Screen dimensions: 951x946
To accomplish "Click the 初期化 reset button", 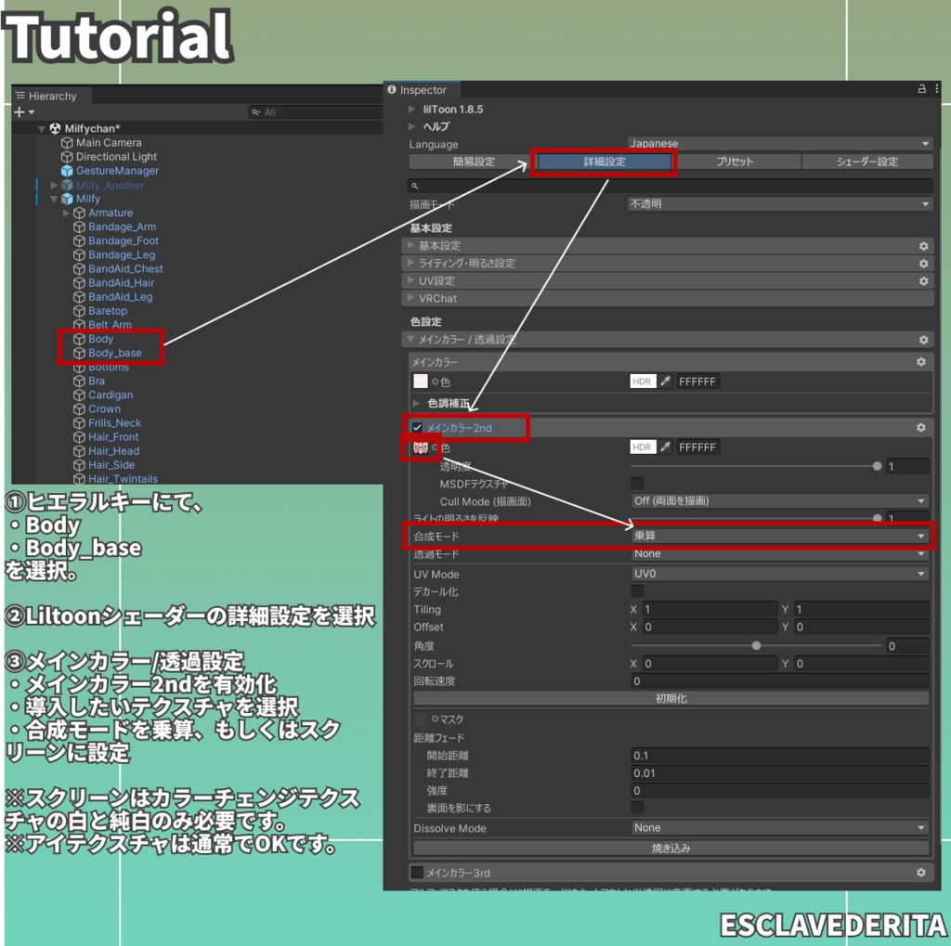I will tap(671, 698).
